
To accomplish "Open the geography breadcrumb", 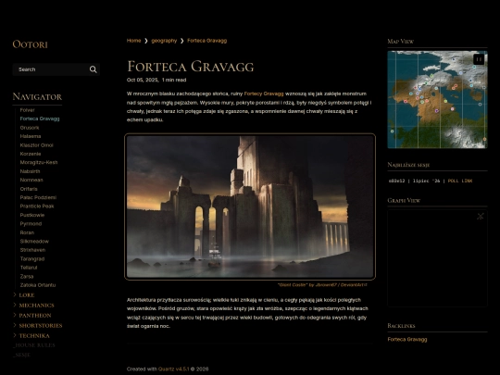I will (164, 41).
